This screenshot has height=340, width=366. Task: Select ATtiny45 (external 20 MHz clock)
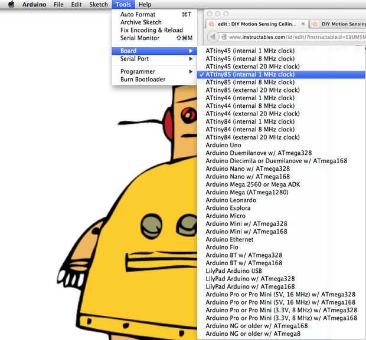(281, 67)
